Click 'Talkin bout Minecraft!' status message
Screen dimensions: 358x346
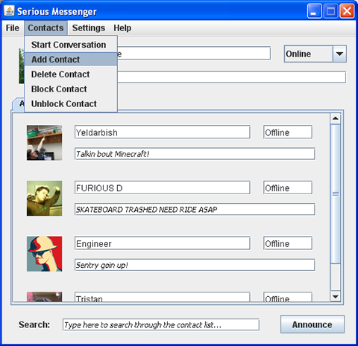click(x=195, y=154)
